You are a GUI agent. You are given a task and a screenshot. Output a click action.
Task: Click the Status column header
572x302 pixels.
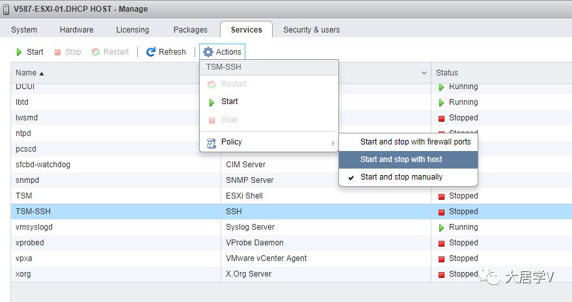tap(447, 73)
